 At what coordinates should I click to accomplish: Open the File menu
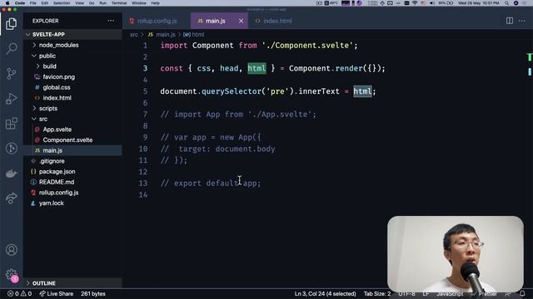click(x=33, y=3)
